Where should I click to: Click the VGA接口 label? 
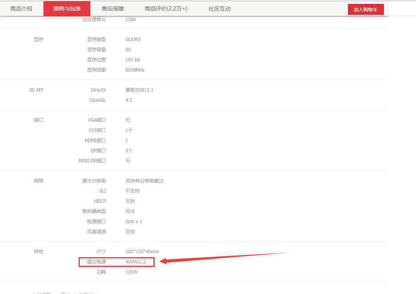(97, 120)
